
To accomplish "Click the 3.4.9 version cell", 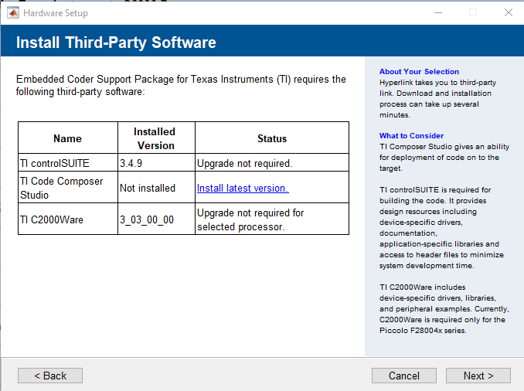I will coord(156,163).
